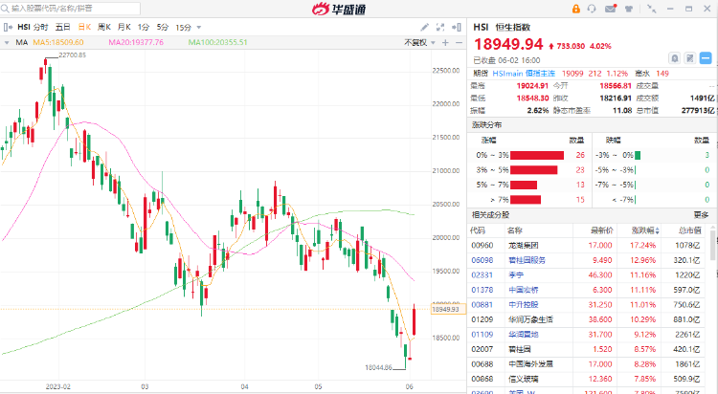Viewport: 718px width, 394px height.
Task: Click the -3%~0% decline distribution bar
Action: [638, 155]
